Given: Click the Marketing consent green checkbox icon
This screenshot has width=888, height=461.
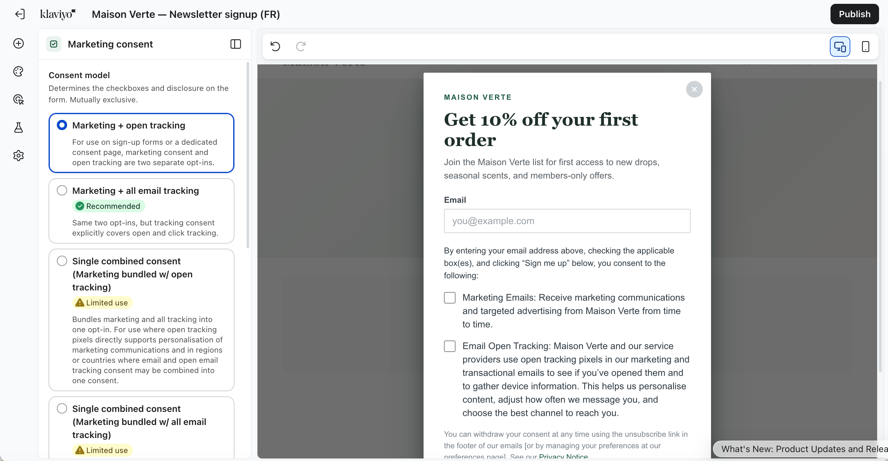Looking at the screenshot, I should coord(54,44).
